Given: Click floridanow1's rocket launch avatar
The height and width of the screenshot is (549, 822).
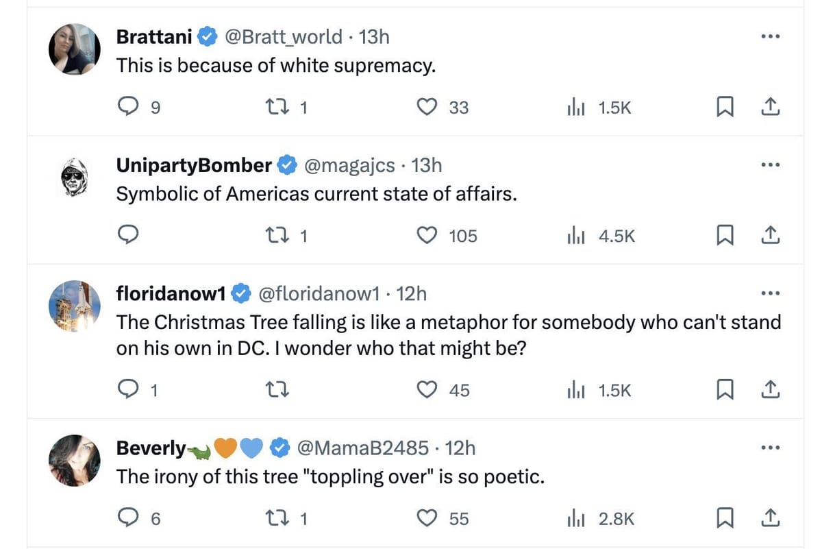Looking at the screenshot, I should pyautogui.click(x=75, y=306).
